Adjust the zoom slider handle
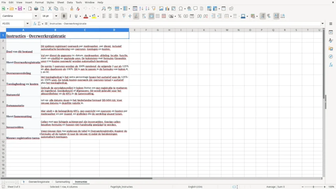Image resolution: width=336 pixels, height=189 pixels. coord(313,187)
